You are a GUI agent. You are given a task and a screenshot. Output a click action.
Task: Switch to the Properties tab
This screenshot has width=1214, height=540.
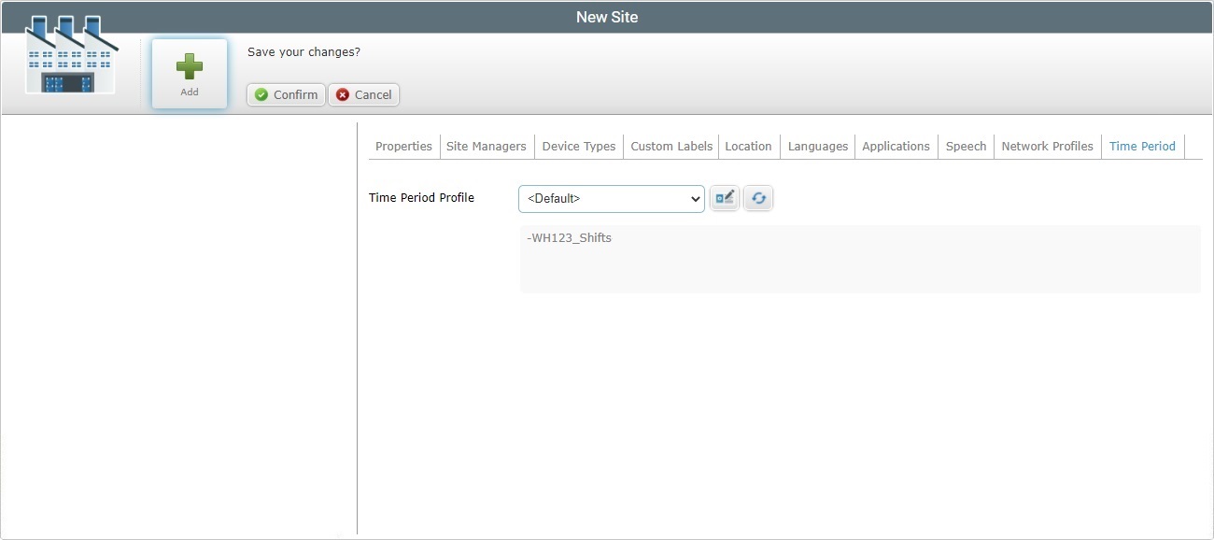402,146
